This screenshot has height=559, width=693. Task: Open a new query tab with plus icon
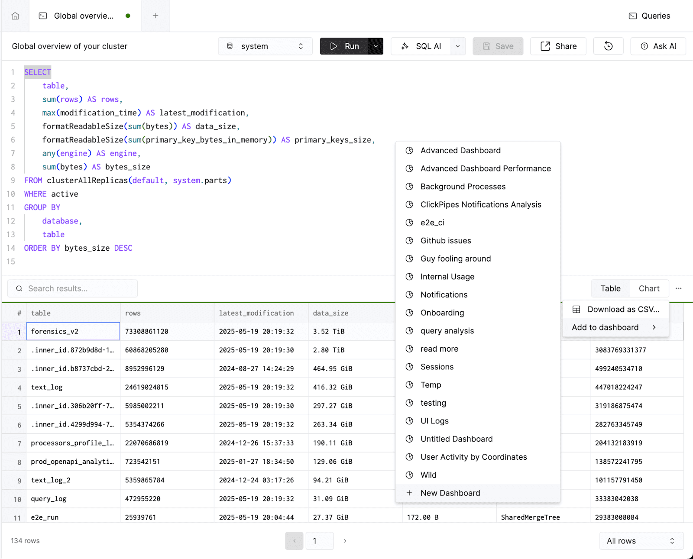155,16
